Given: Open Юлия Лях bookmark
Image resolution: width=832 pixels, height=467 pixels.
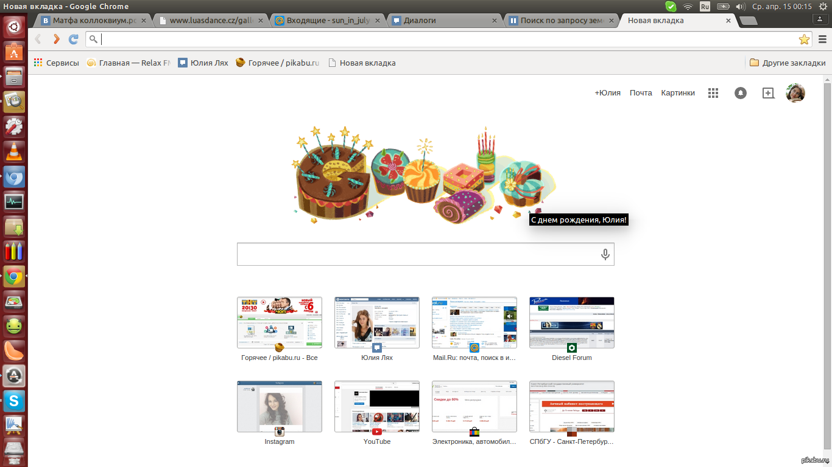Looking at the screenshot, I should tap(203, 63).
